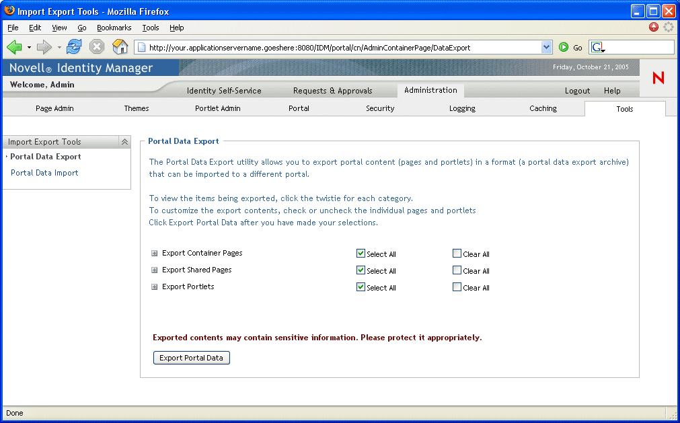680x423 pixels.
Task: Click the green Back arrow
Action: (14, 47)
